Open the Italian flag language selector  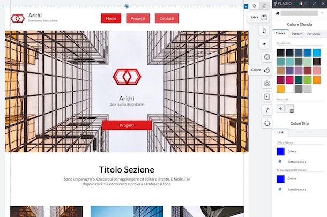click(302, 4)
